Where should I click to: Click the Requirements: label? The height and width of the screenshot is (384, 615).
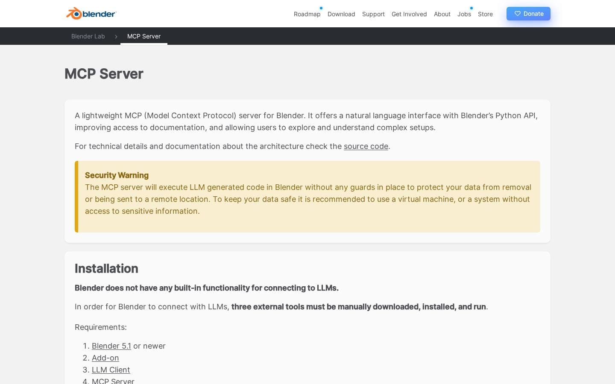pyautogui.click(x=101, y=327)
